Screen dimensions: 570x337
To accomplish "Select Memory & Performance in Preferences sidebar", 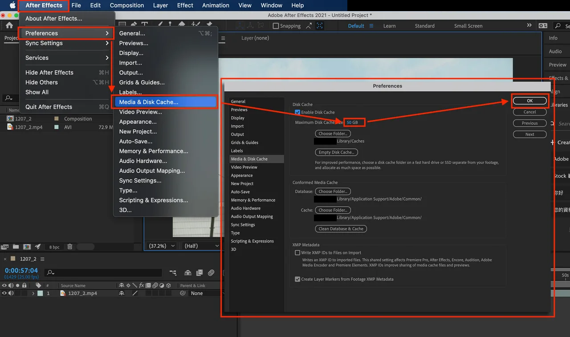I will click(253, 200).
